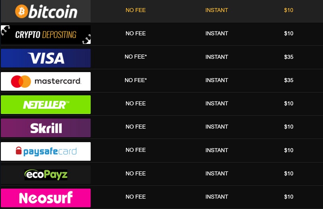Click NO FEE* in Mastercard row
The image size is (323, 209).
pyautogui.click(x=136, y=80)
